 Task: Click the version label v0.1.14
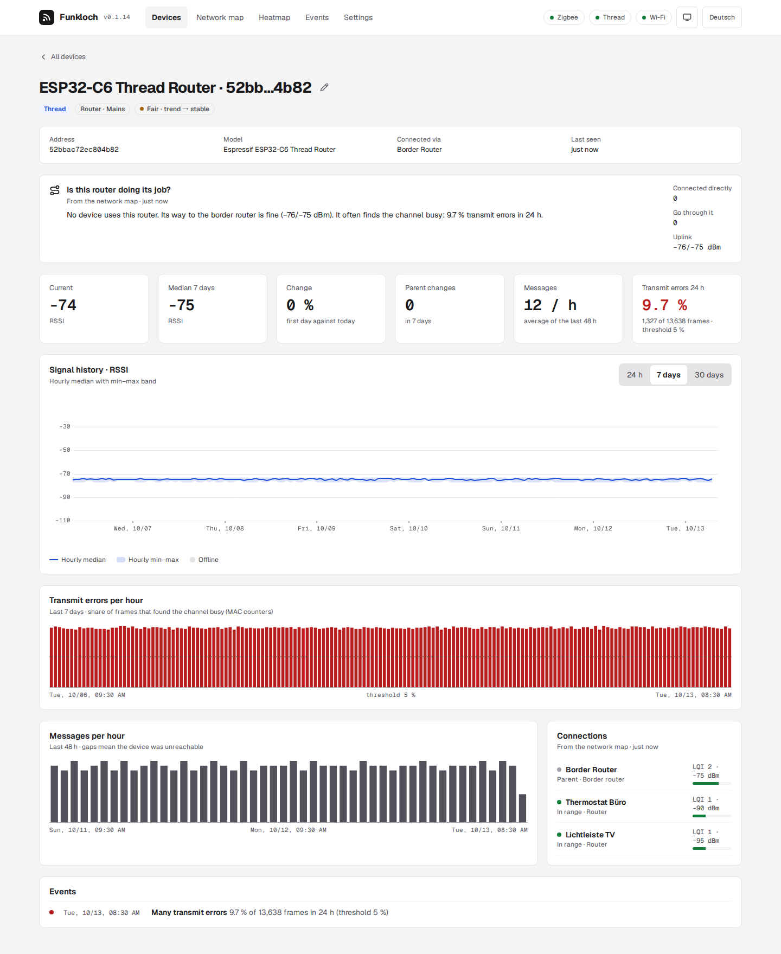pos(117,17)
